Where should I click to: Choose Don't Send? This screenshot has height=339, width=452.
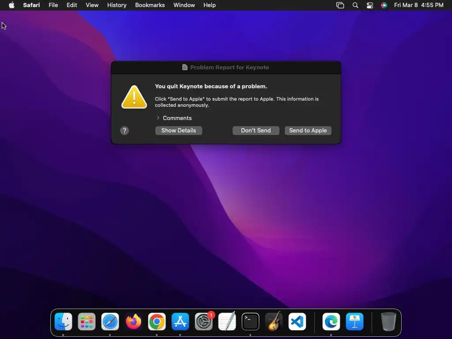(x=256, y=130)
